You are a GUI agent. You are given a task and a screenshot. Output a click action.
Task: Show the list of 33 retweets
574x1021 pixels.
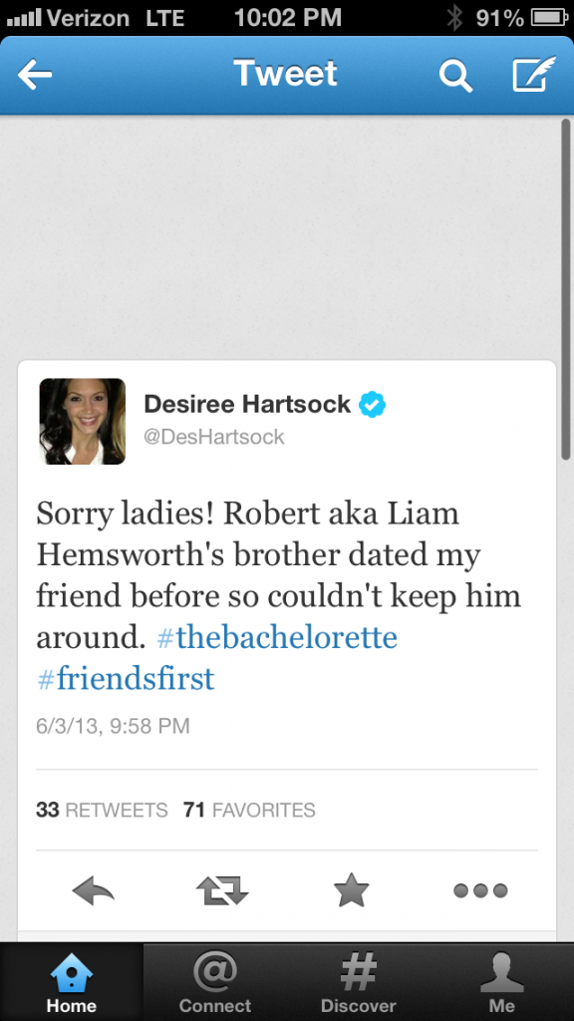click(x=102, y=810)
